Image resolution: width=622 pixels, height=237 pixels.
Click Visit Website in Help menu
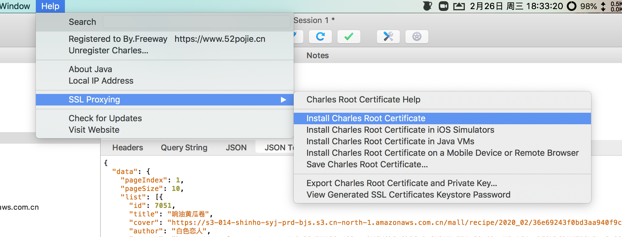[94, 130]
